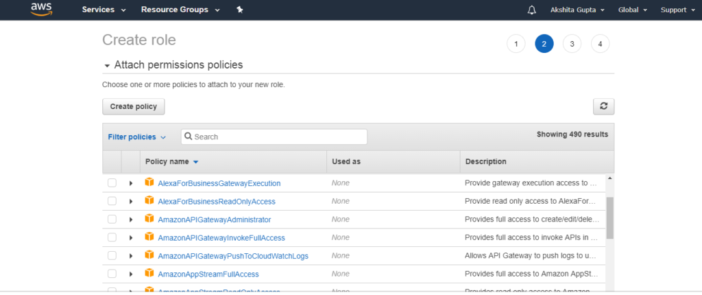Collapse the Attach permissions policies section
Image resolution: width=702 pixels, height=295 pixels.
click(107, 65)
